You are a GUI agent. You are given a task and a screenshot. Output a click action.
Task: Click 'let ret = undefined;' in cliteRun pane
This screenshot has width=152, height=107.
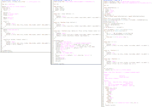click(8, 4)
